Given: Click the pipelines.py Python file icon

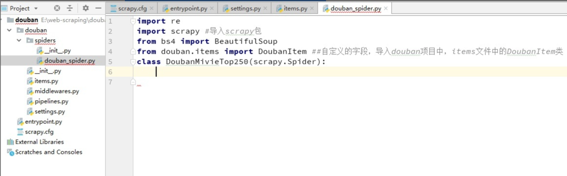Looking at the screenshot, I should (x=30, y=102).
